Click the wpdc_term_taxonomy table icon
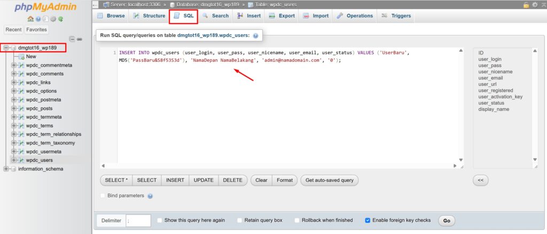 (21, 143)
